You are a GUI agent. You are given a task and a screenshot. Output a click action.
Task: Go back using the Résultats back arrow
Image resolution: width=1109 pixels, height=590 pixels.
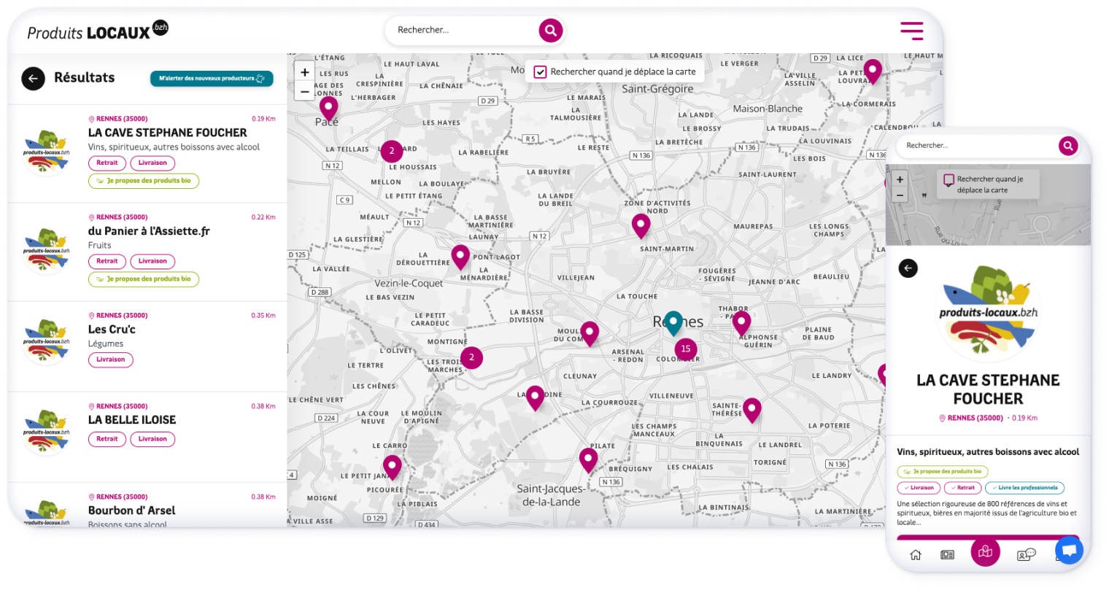pyautogui.click(x=33, y=78)
